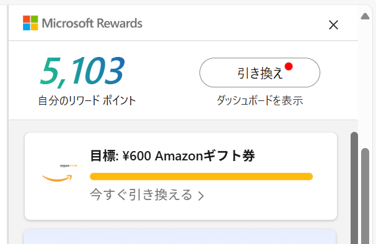Click the 引き換え redeem button
This screenshot has height=244, width=376.
pos(260,72)
